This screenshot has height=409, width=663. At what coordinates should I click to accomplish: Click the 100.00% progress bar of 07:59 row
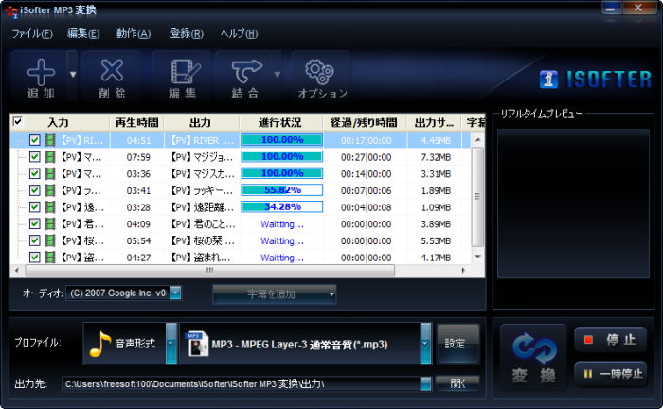281,157
